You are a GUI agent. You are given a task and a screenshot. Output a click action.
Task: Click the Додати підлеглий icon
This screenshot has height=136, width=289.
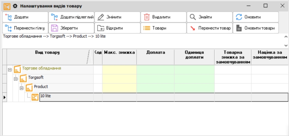pyautogui.click(x=54, y=17)
